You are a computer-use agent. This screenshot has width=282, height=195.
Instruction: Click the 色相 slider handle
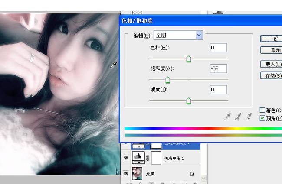pos(189,59)
